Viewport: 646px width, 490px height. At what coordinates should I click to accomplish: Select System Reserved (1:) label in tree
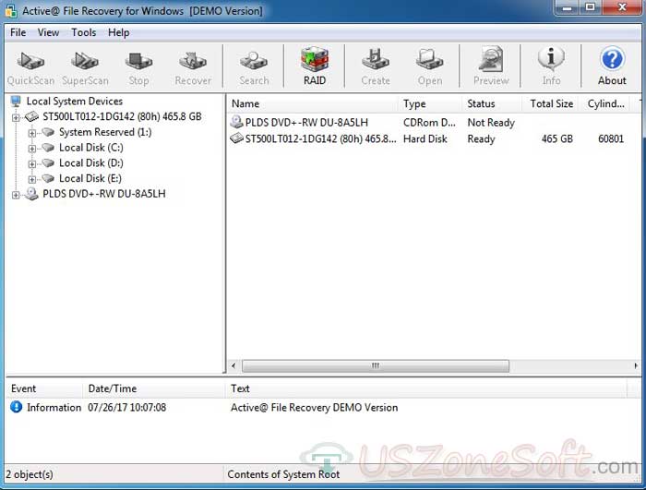[x=105, y=132]
